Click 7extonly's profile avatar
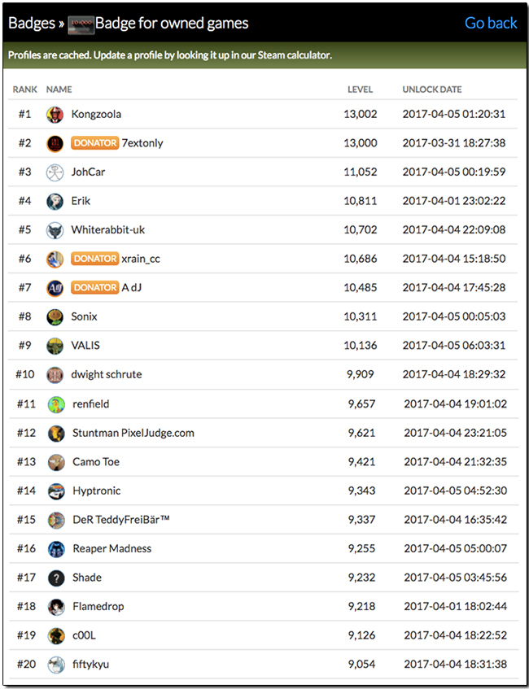The image size is (529, 689). [55, 143]
